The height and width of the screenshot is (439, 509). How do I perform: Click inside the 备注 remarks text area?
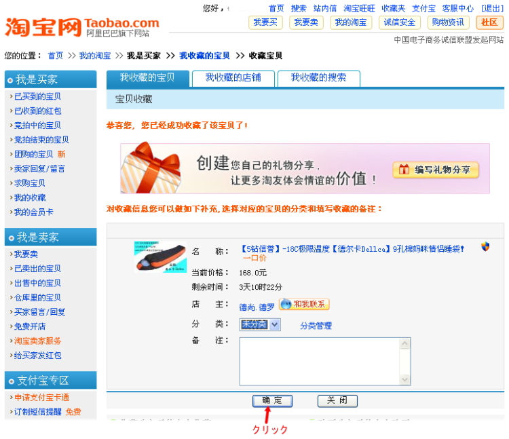pyautogui.click(x=319, y=361)
